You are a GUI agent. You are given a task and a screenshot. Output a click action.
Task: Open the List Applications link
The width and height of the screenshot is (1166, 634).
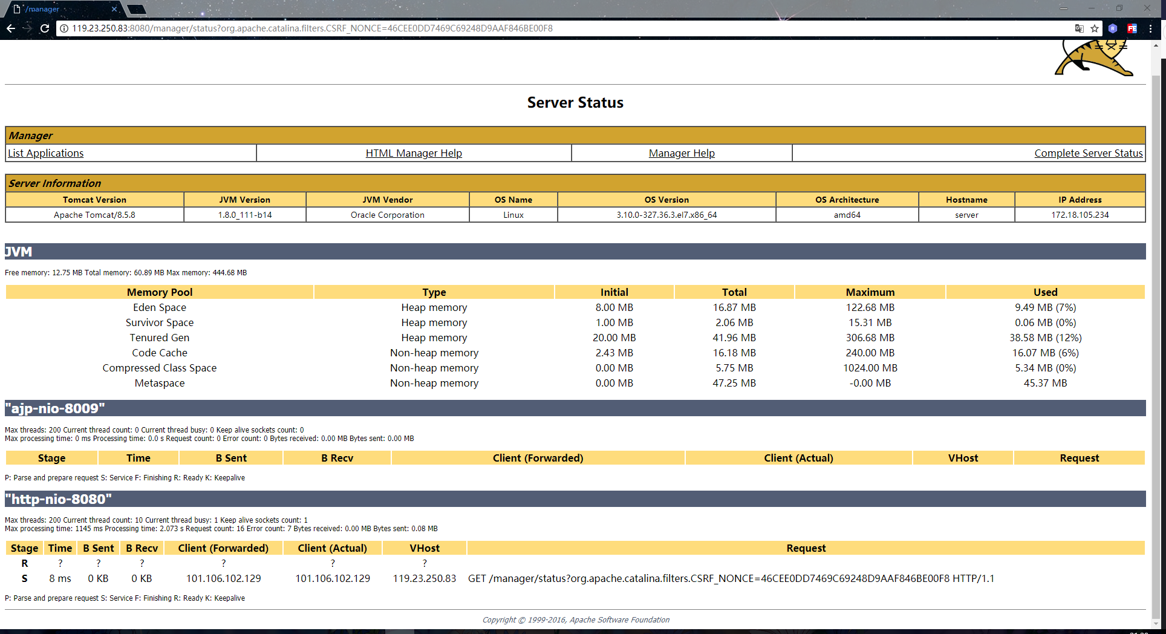click(46, 153)
